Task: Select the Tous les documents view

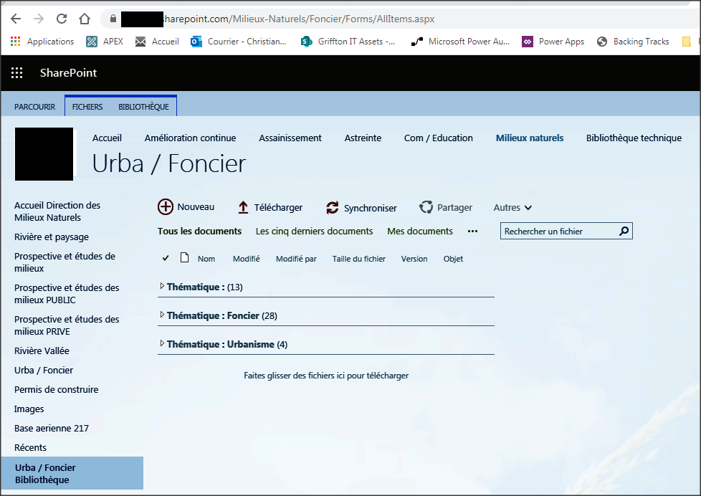Action: pyautogui.click(x=199, y=232)
